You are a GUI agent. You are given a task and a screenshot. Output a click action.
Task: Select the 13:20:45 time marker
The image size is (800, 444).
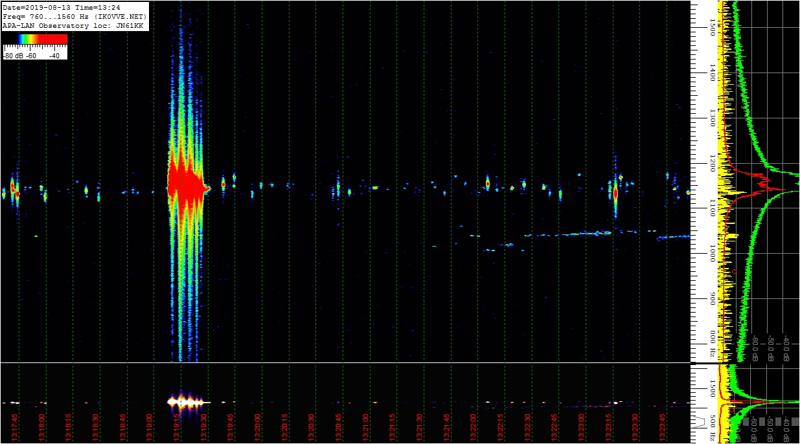(338, 428)
